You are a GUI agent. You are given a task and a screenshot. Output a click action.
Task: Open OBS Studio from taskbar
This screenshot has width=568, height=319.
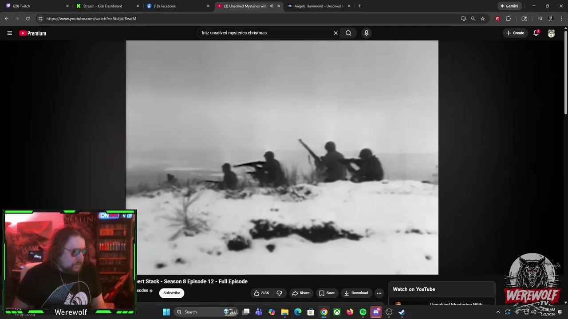pyautogui.click(x=389, y=312)
